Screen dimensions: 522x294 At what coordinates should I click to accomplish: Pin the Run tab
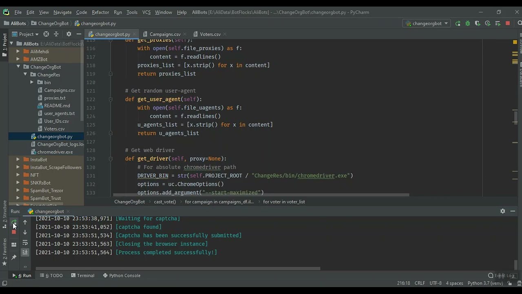[14, 257]
